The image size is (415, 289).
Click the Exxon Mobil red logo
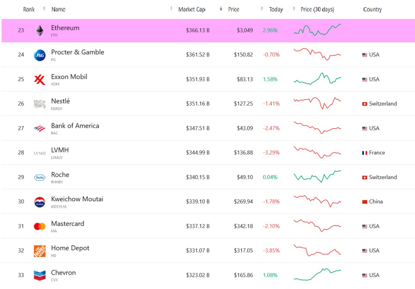coord(40,79)
